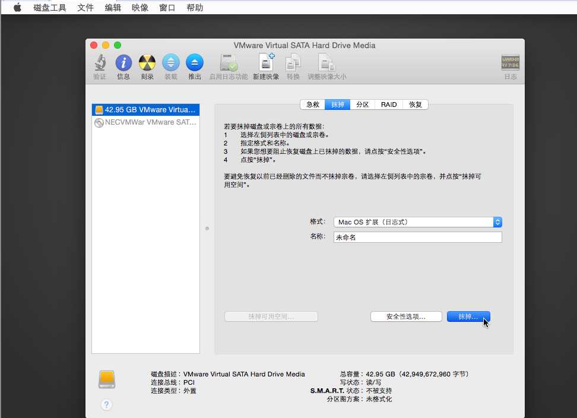Click the Burn (刻录) radiation icon
This screenshot has height=418, width=577.
tap(147, 63)
